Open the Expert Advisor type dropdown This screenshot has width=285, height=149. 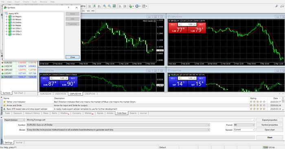click(15, 120)
